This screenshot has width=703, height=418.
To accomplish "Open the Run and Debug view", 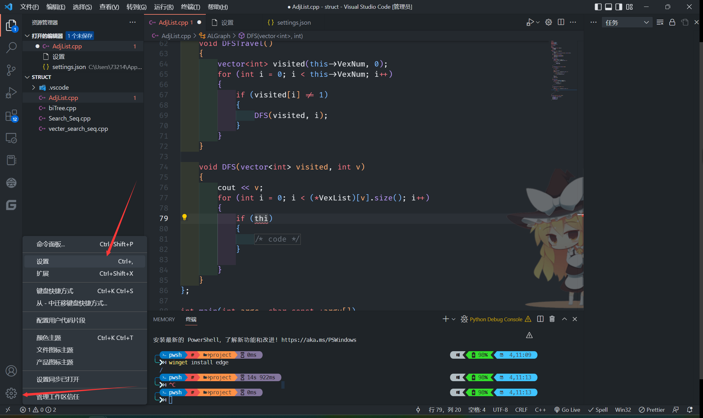I will pyautogui.click(x=11, y=93).
